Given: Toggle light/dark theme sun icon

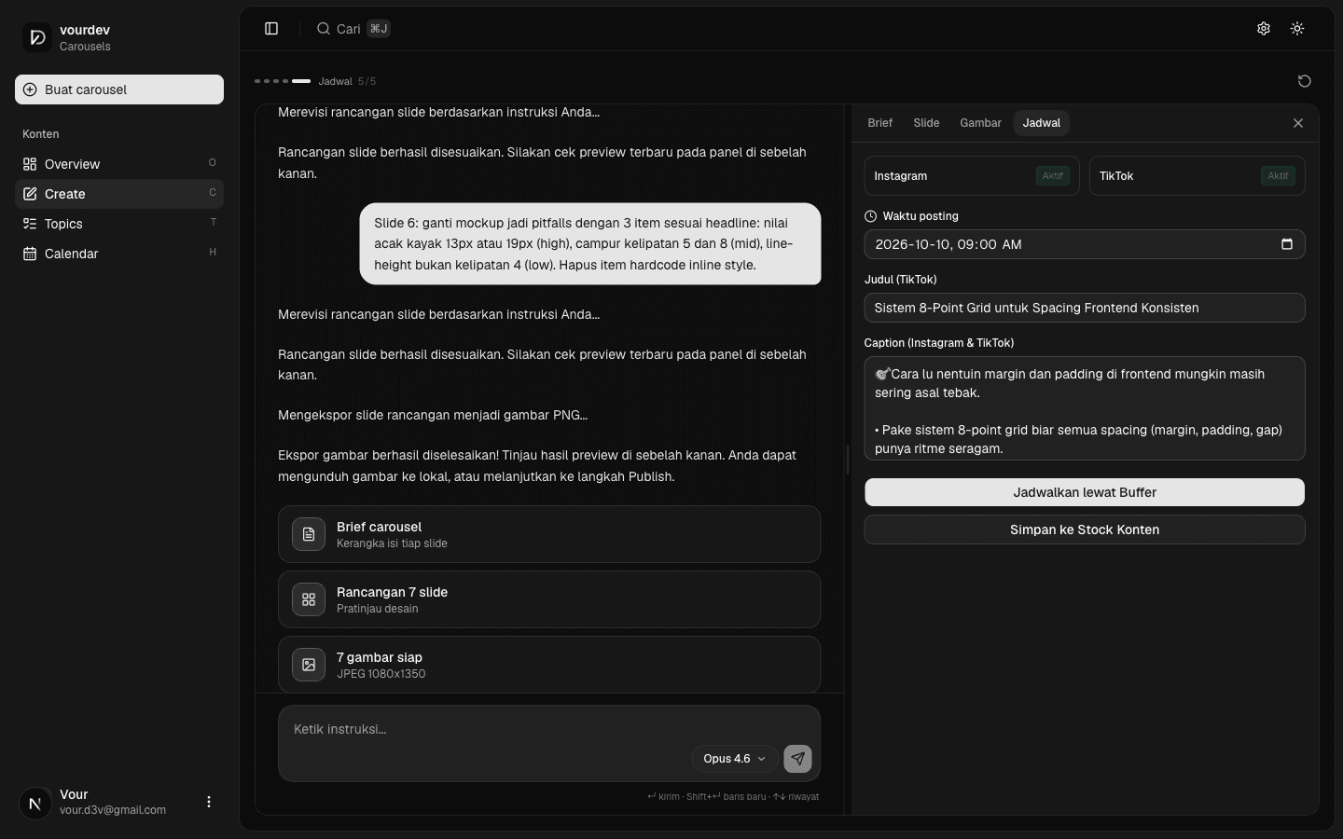Looking at the screenshot, I should 1297,29.
